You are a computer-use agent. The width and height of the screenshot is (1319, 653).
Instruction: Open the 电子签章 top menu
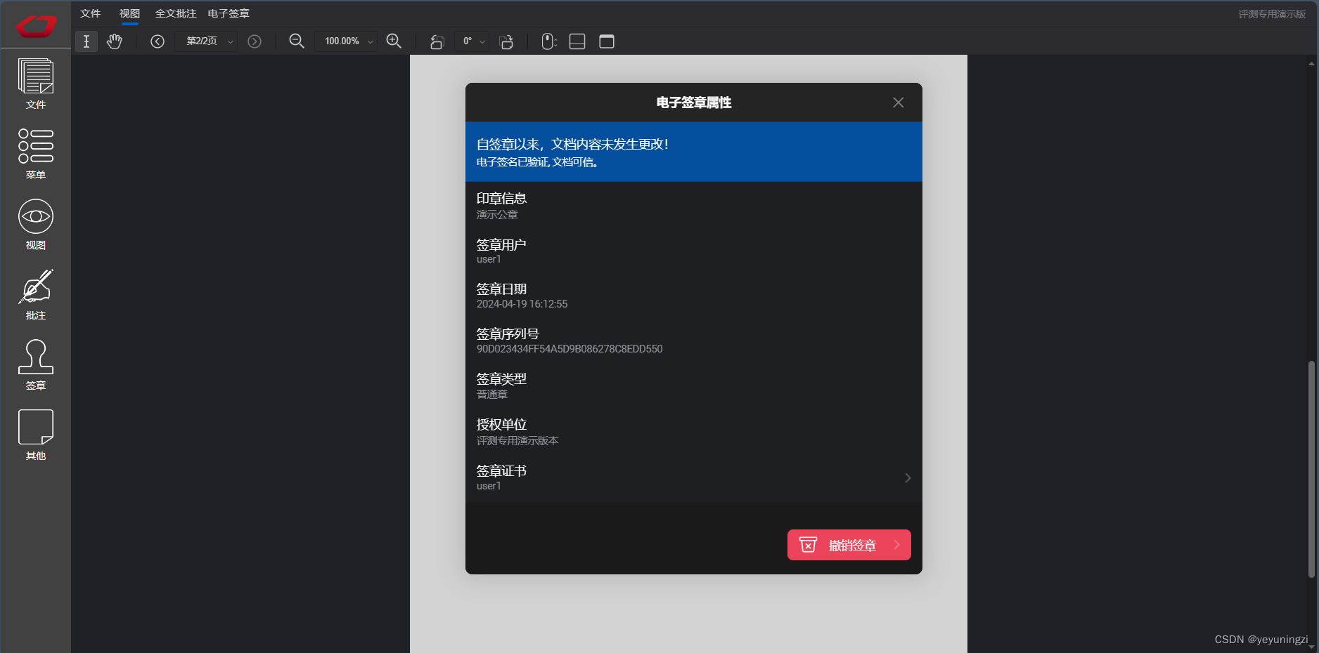[x=229, y=13]
